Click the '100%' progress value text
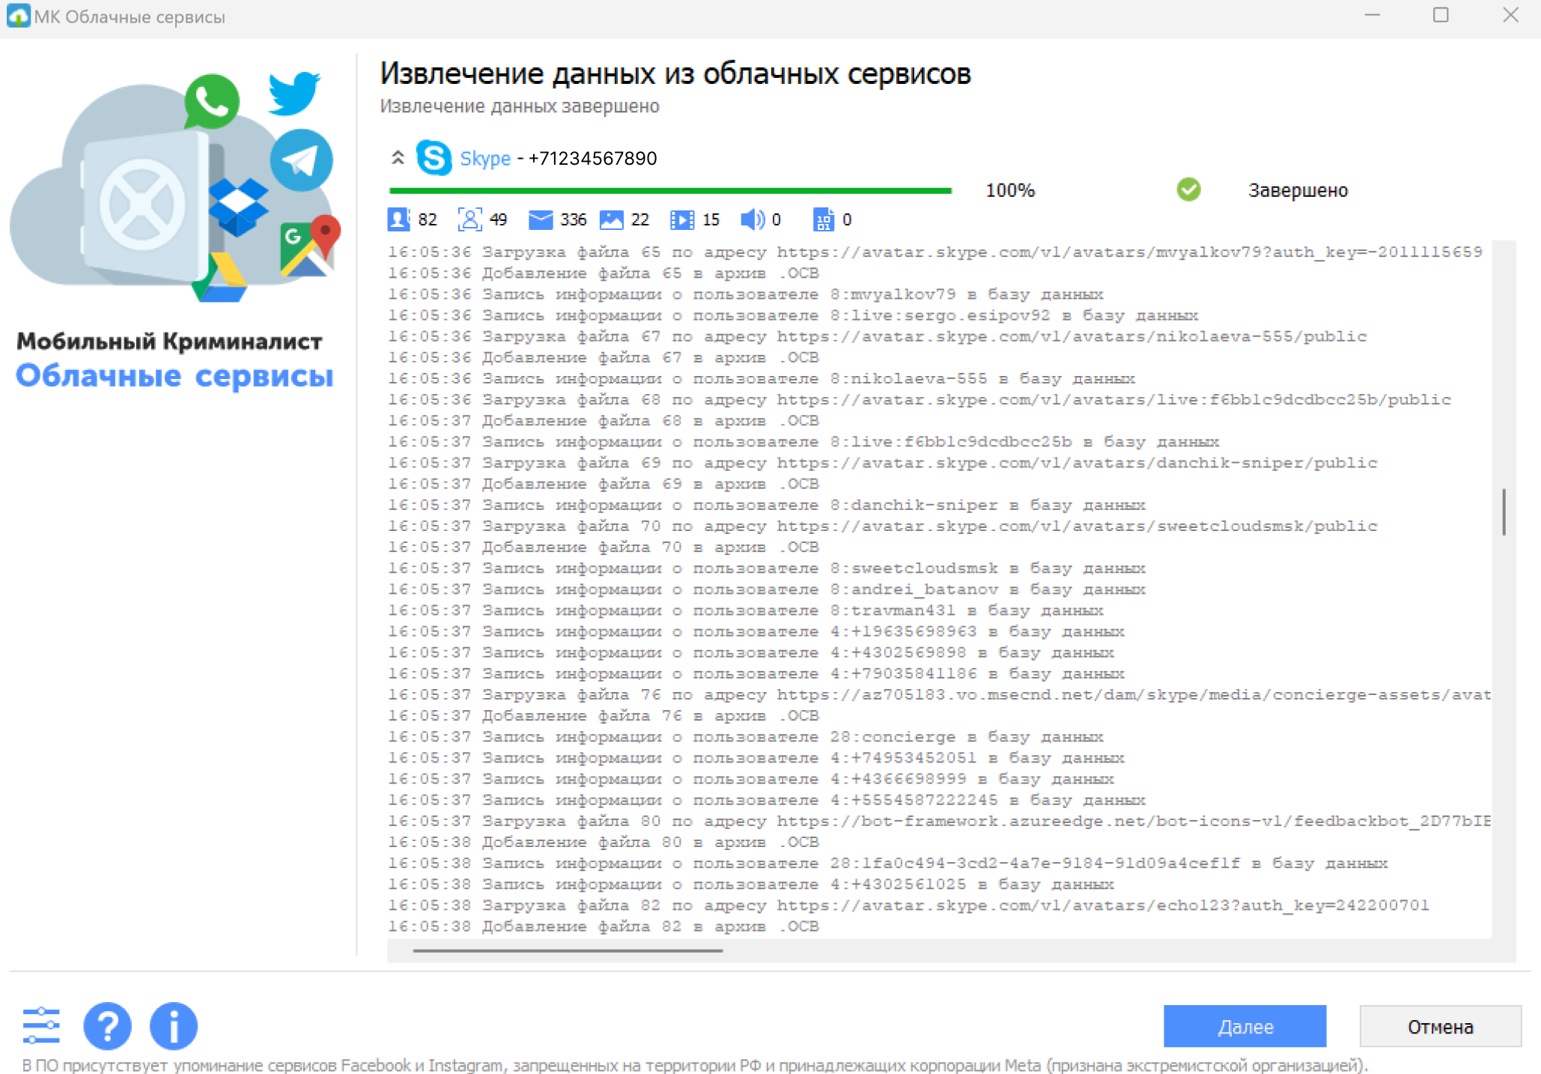The height and width of the screenshot is (1074, 1541). [1009, 190]
